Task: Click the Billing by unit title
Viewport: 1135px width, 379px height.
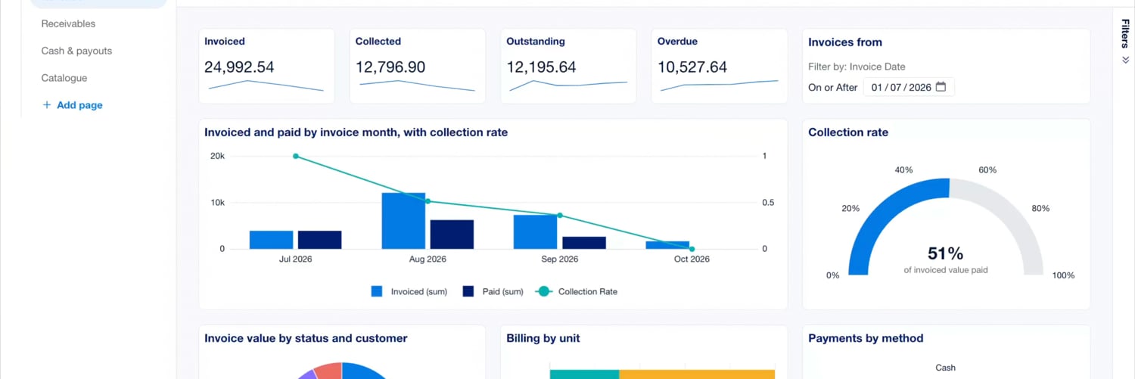Action: point(543,338)
